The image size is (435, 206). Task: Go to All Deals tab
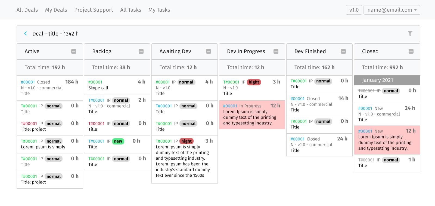click(27, 10)
